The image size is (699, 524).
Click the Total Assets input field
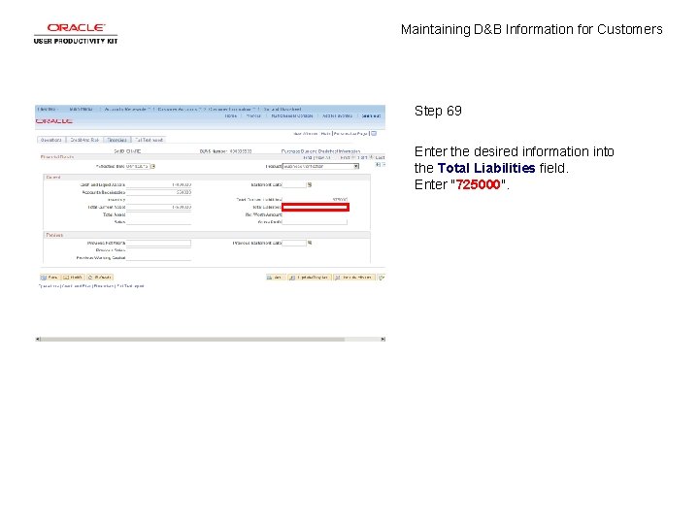point(158,214)
